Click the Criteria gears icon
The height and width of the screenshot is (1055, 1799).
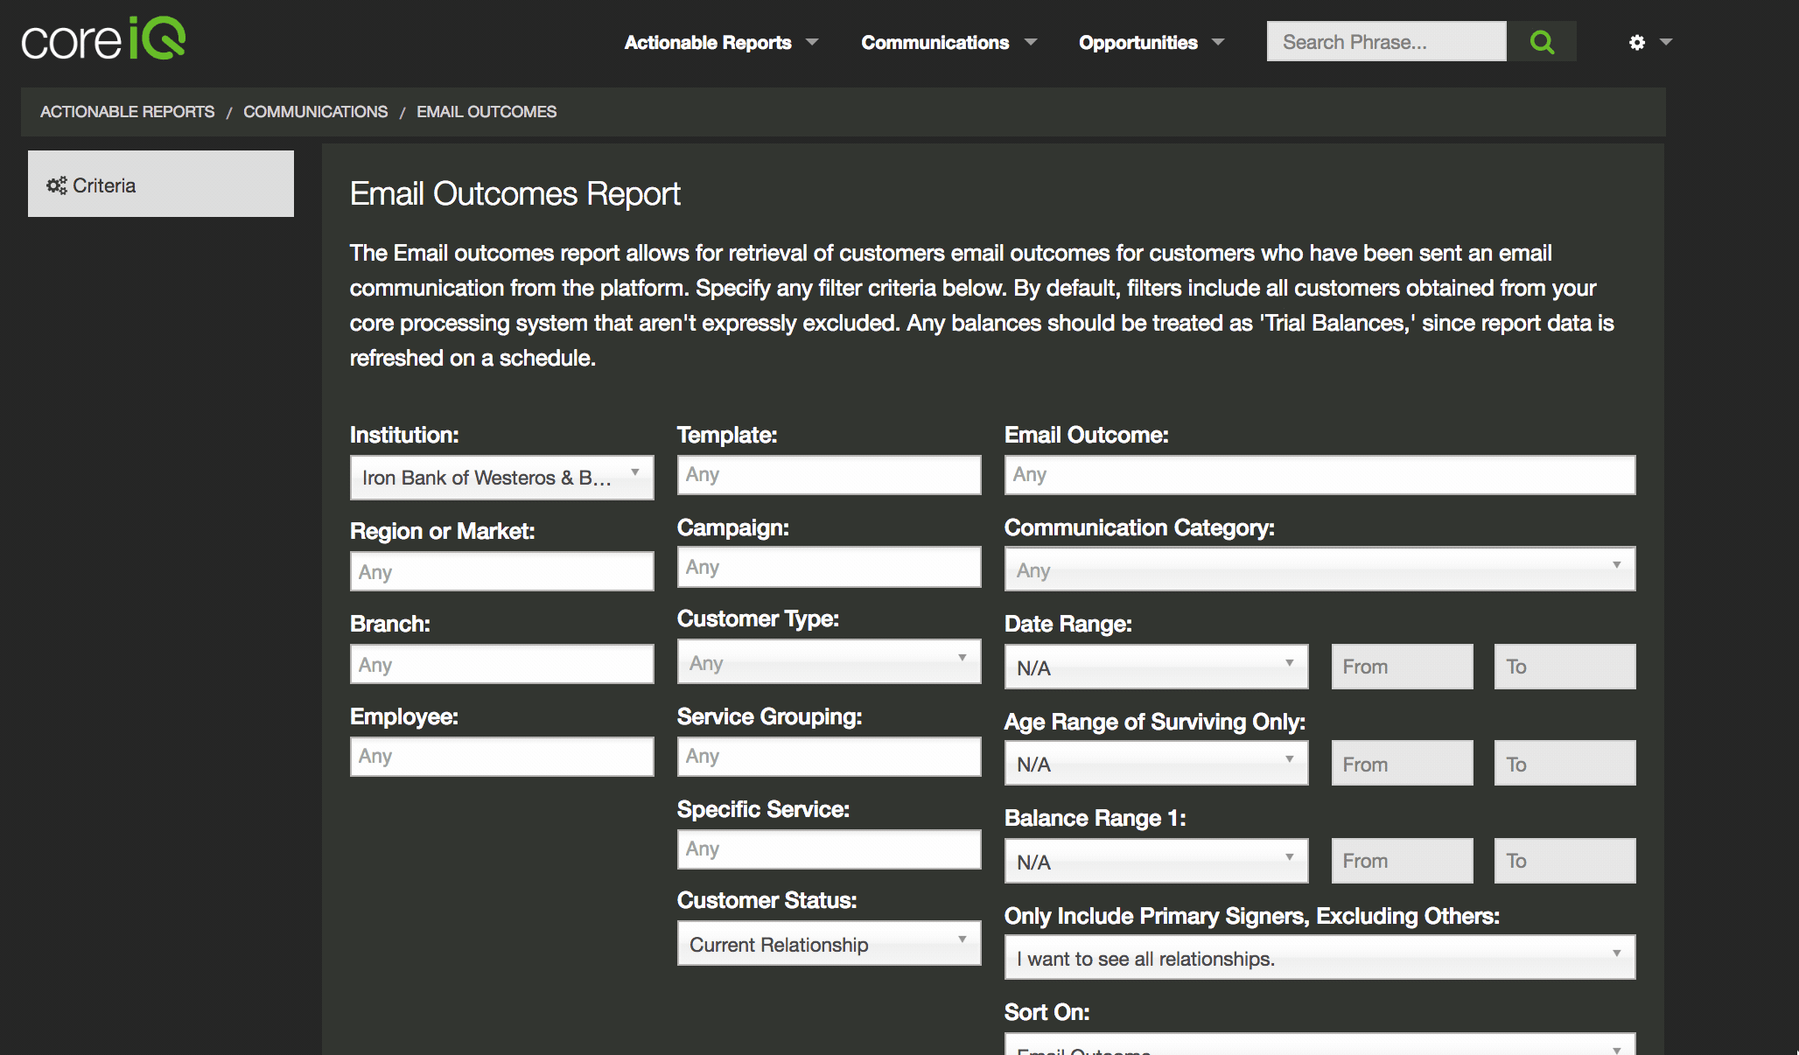point(57,185)
